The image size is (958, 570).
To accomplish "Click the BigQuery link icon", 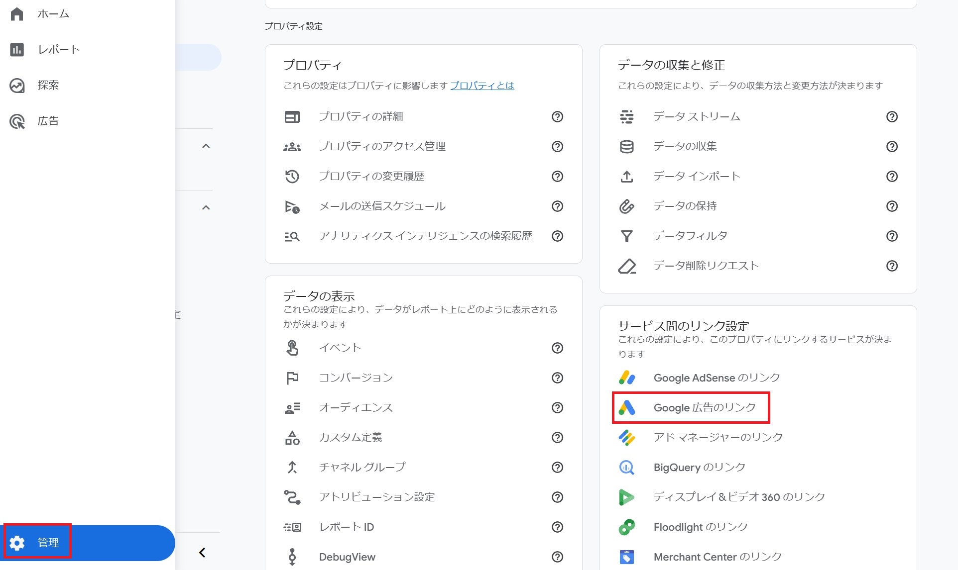I will click(x=627, y=467).
